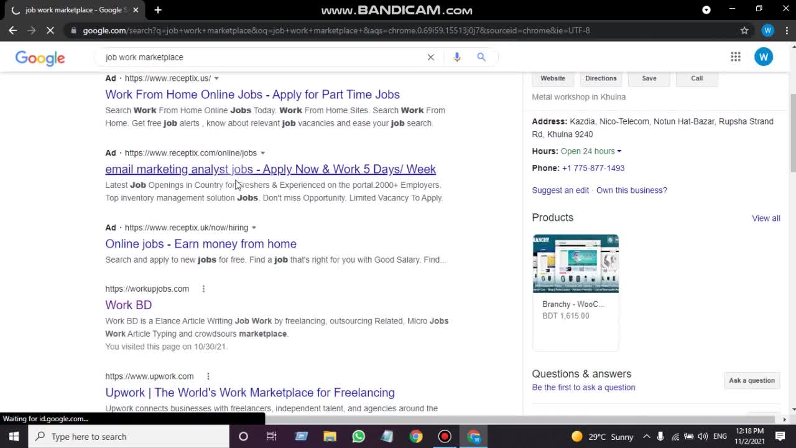
Task: Open Cortana circle icon in taskbar
Action: pyautogui.click(x=243, y=436)
